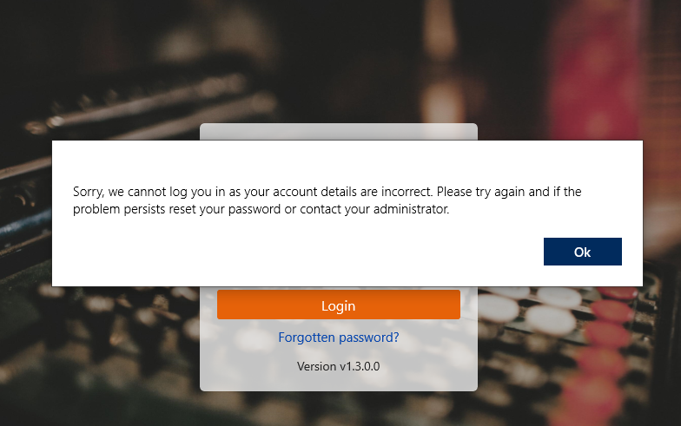Viewport: 681px width, 426px height.
Task: Open the Forgotten password? link
Action: [x=339, y=337]
